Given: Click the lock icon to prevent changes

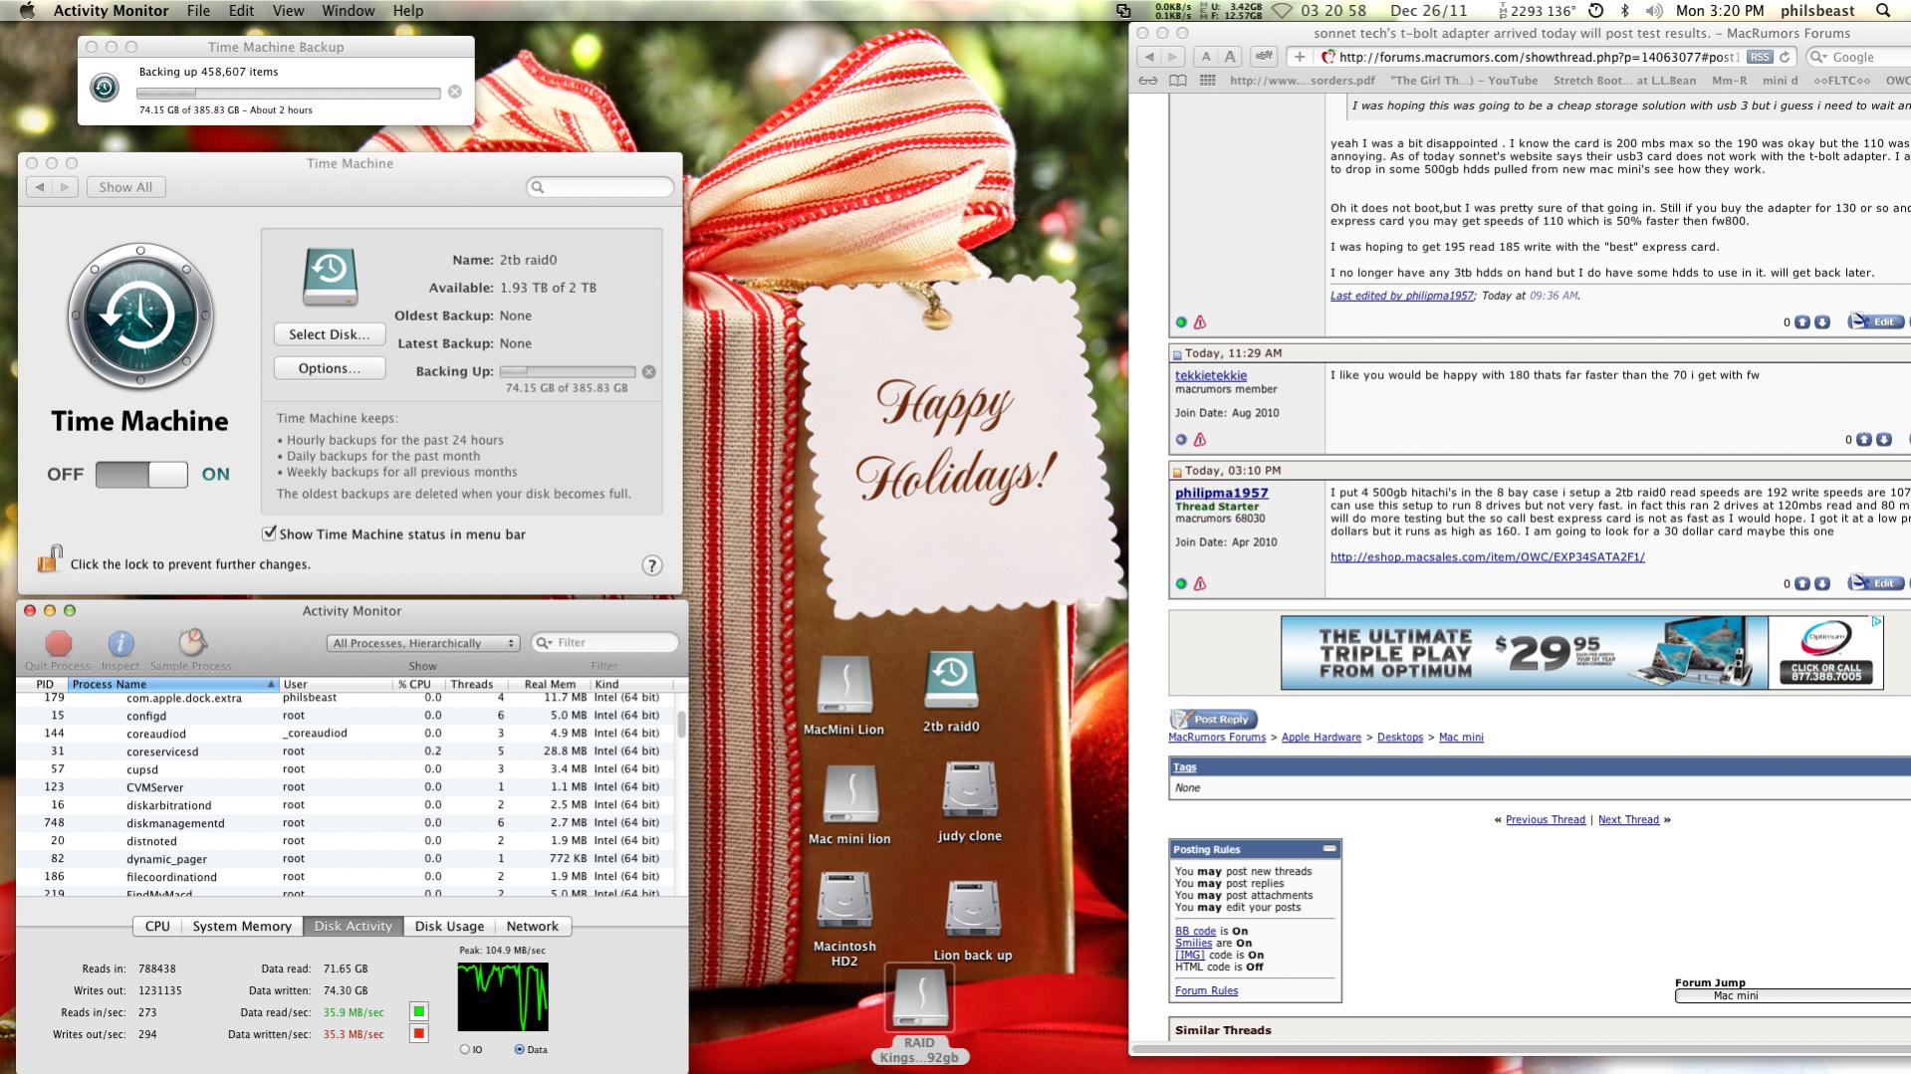Looking at the screenshot, I should coord(50,559).
